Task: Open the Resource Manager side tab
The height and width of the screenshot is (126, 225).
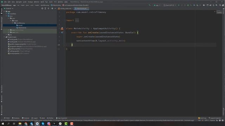Action: point(1,23)
